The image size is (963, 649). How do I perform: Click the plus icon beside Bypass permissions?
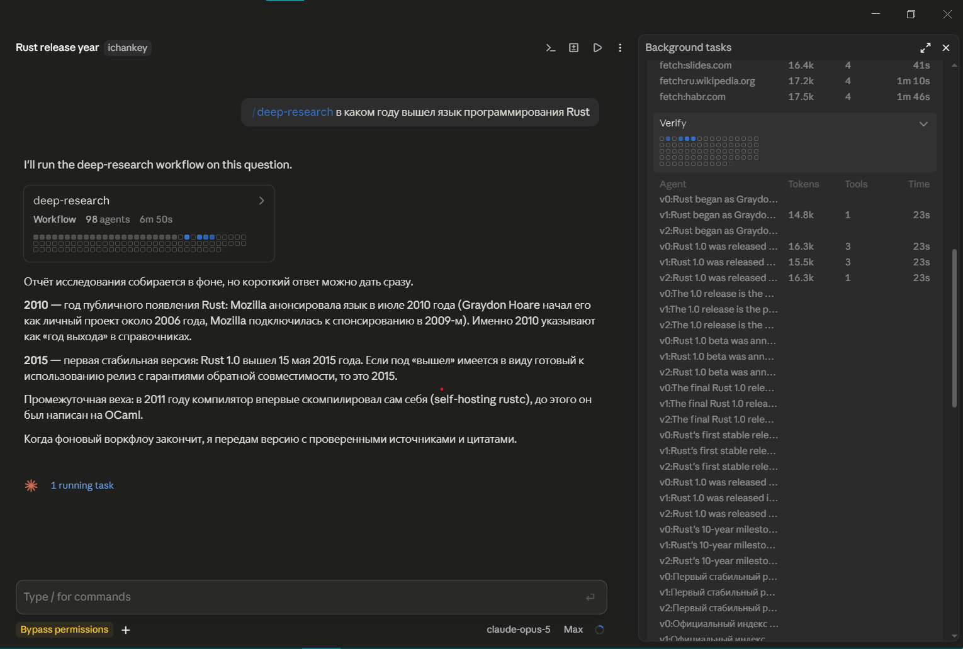click(x=126, y=630)
